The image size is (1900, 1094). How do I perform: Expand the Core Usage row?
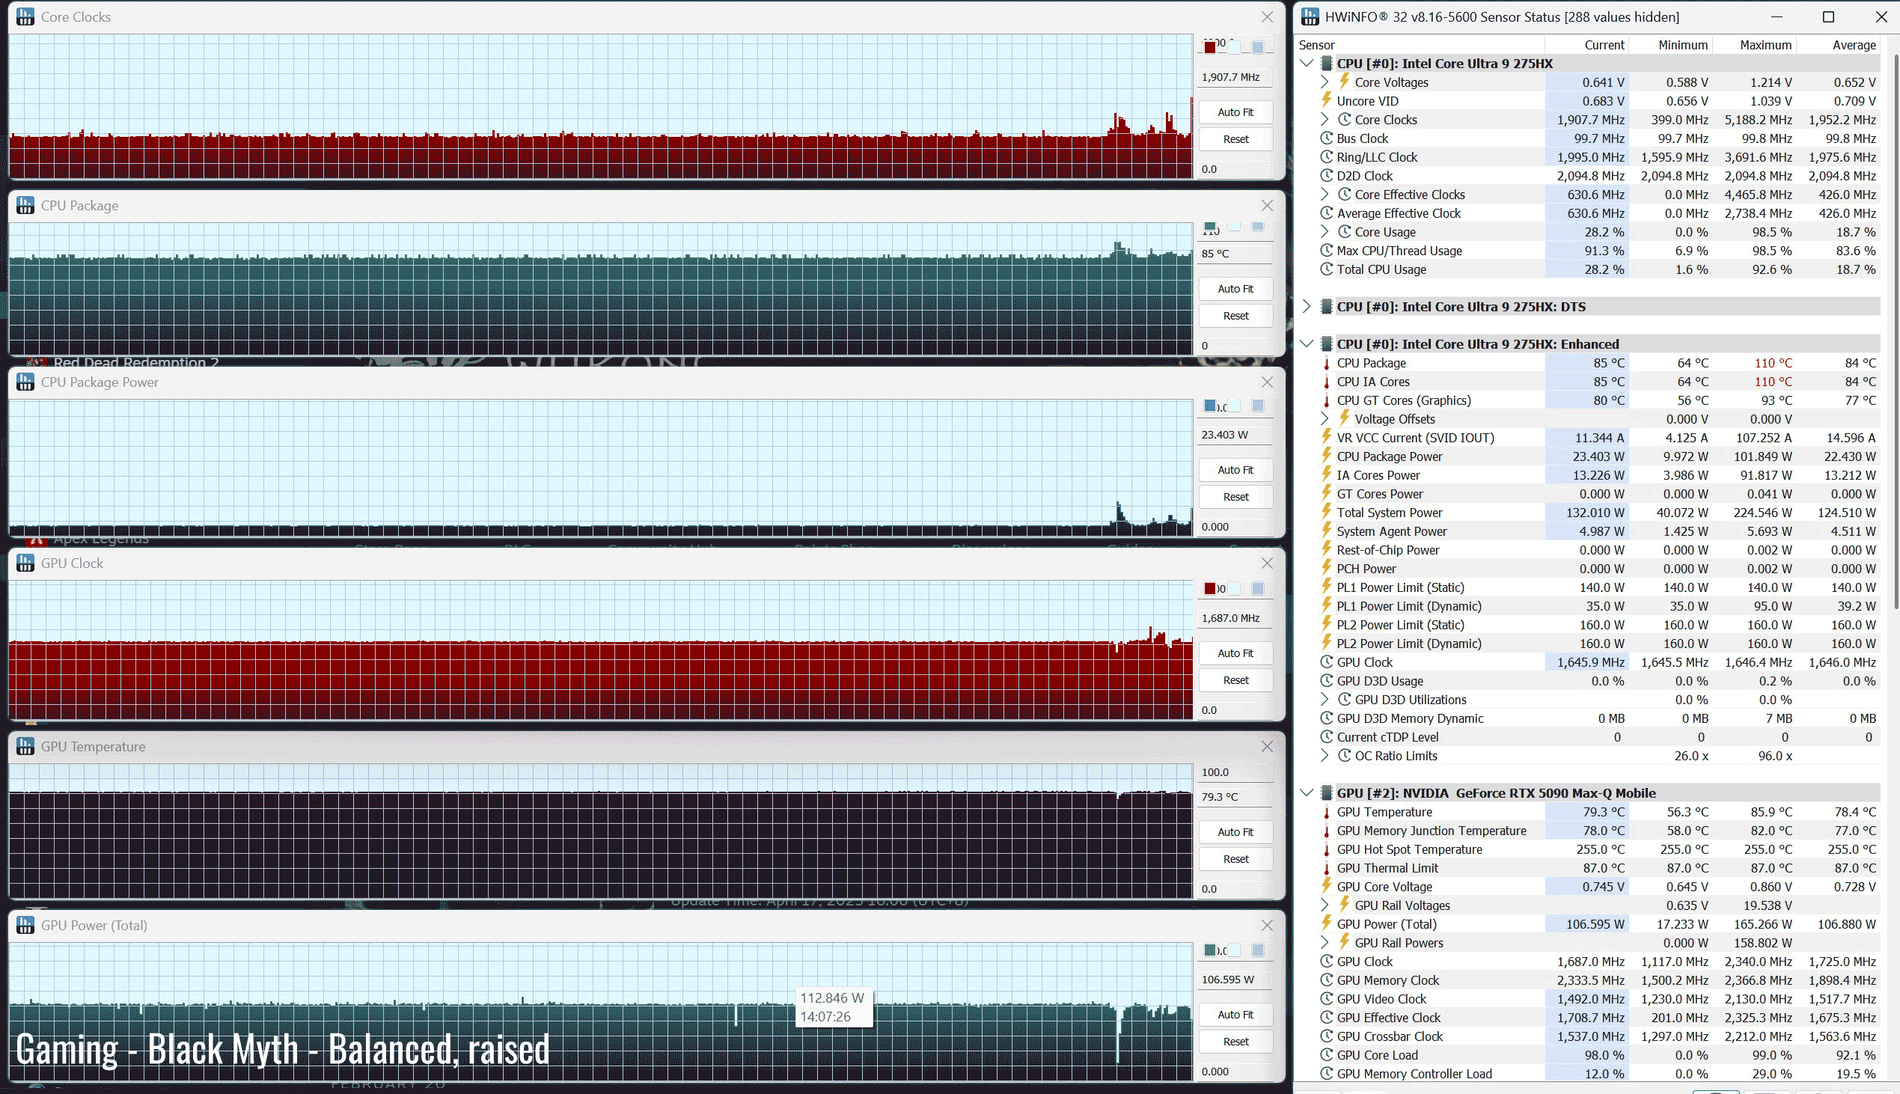pyautogui.click(x=1325, y=232)
